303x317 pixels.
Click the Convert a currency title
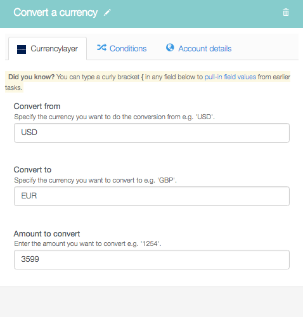coord(56,13)
